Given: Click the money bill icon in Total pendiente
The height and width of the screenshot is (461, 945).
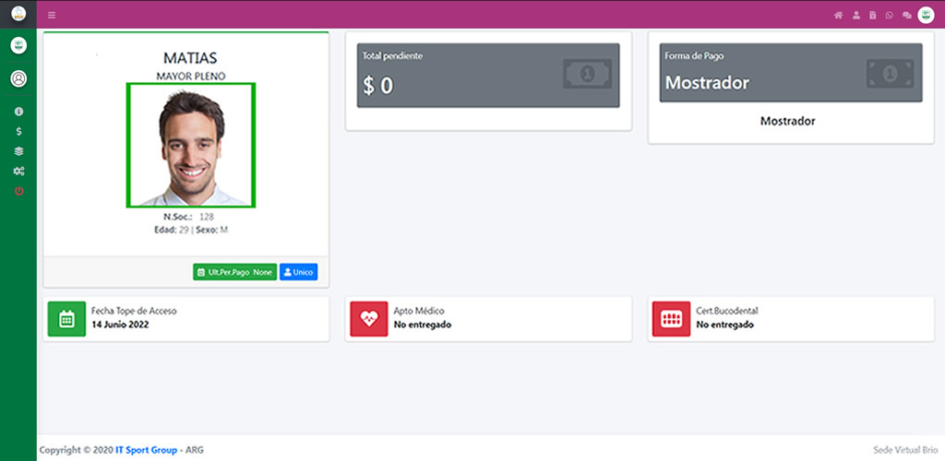Looking at the screenshot, I should coord(588,74).
